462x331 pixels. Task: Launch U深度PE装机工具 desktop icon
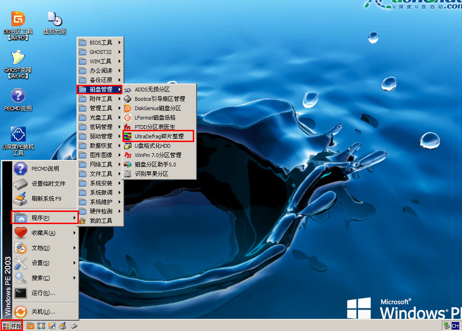18,135
